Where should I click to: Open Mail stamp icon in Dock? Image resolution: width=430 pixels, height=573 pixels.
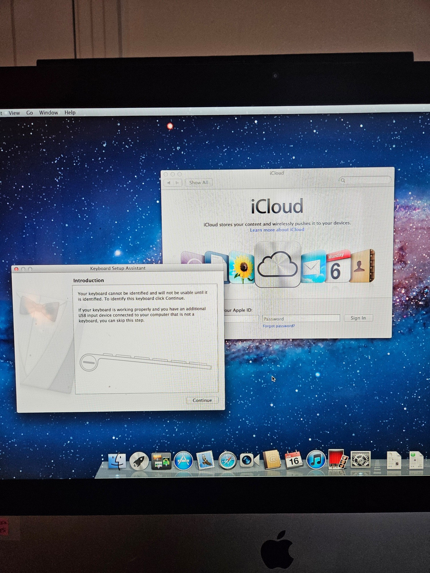pyautogui.click(x=205, y=460)
